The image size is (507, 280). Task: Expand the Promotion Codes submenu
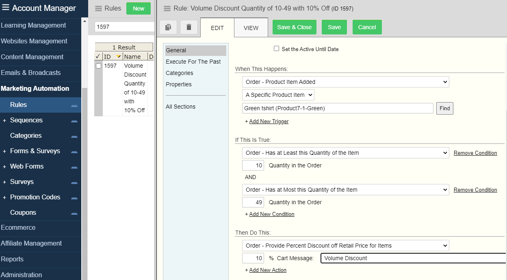pos(4,197)
